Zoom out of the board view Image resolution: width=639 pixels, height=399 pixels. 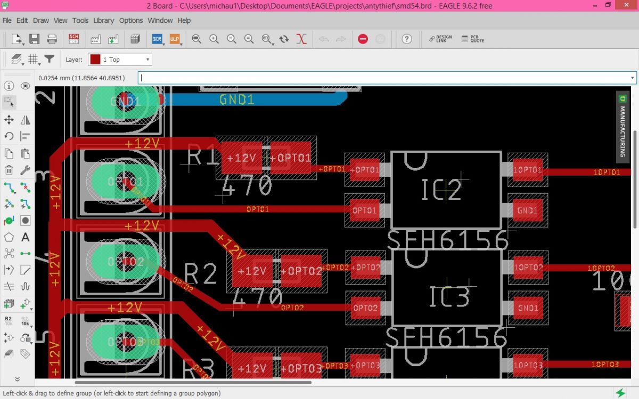tap(232, 39)
